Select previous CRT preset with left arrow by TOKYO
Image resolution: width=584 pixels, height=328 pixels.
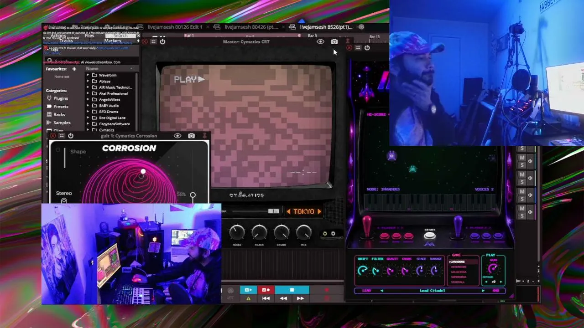(288, 211)
